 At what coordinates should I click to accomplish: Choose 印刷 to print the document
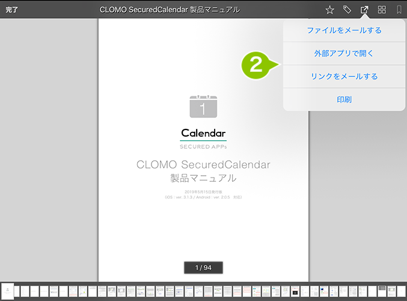tap(344, 99)
